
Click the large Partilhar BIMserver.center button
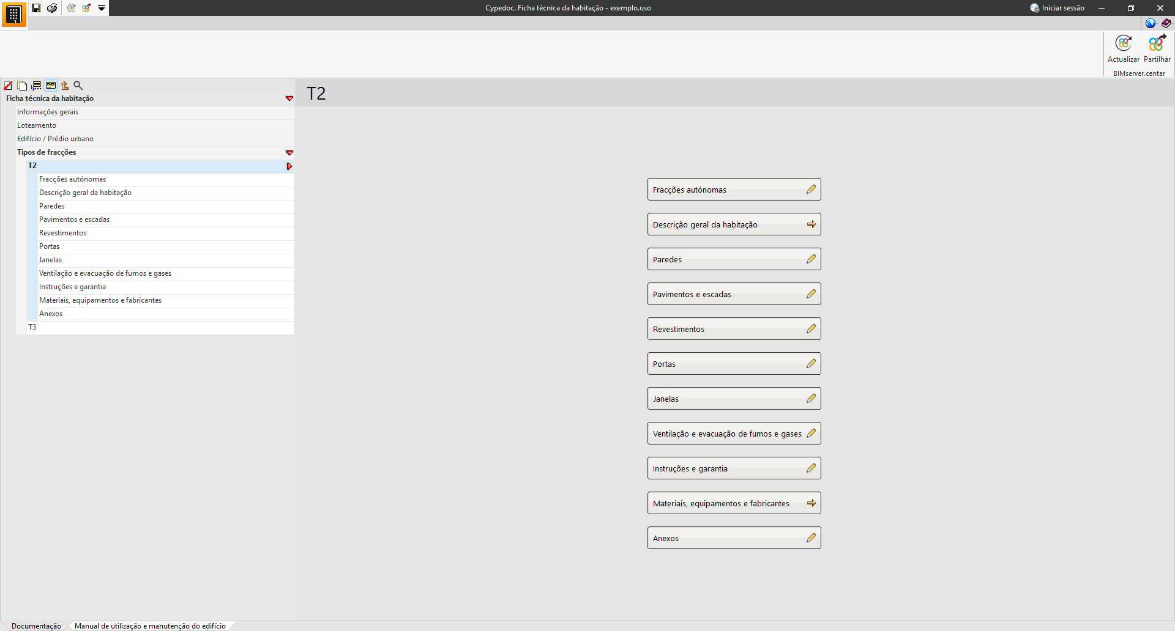pos(1157,49)
